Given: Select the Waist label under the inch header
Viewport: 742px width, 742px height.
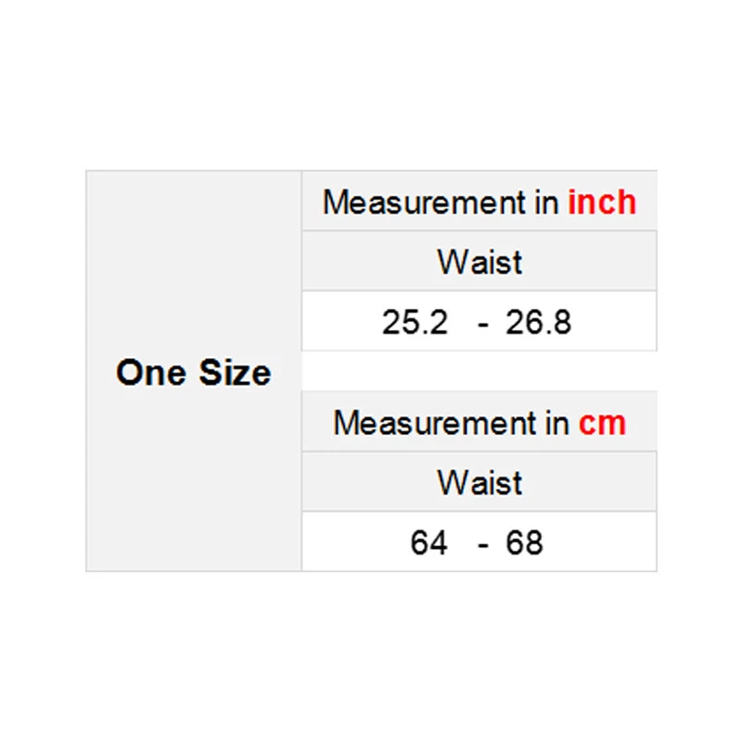Looking at the screenshot, I should click(480, 262).
